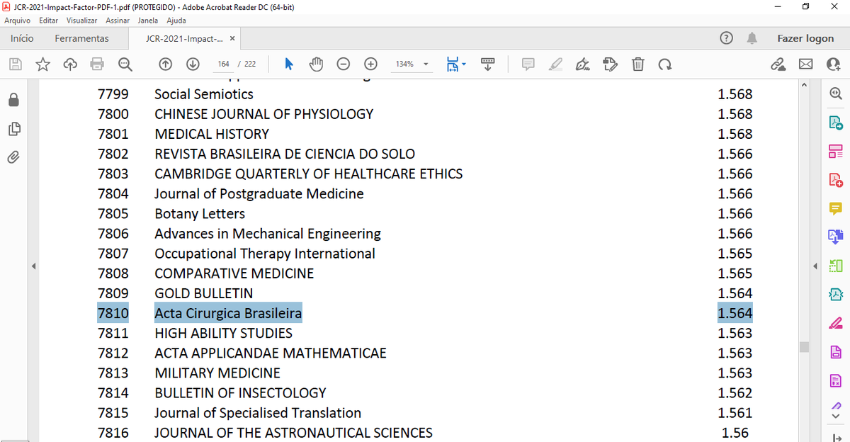The width and height of the screenshot is (850, 442).
Task: Open the security lock panel
Action: click(x=13, y=100)
